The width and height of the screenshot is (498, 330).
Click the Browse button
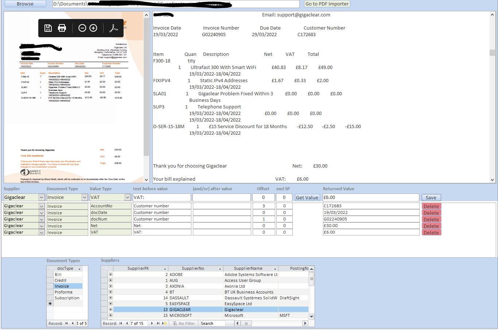coord(25,4)
